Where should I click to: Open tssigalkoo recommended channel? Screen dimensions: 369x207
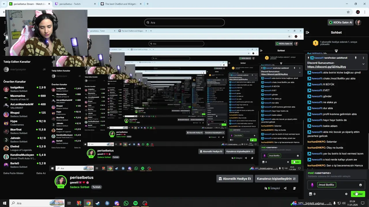(25, 89)
